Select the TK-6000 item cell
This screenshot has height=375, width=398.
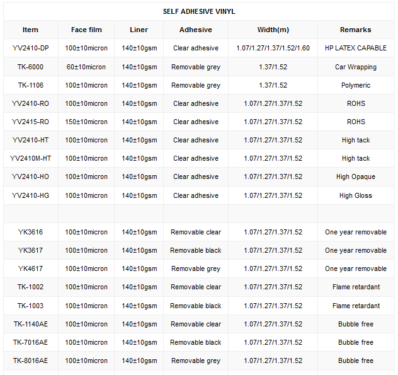30,67
